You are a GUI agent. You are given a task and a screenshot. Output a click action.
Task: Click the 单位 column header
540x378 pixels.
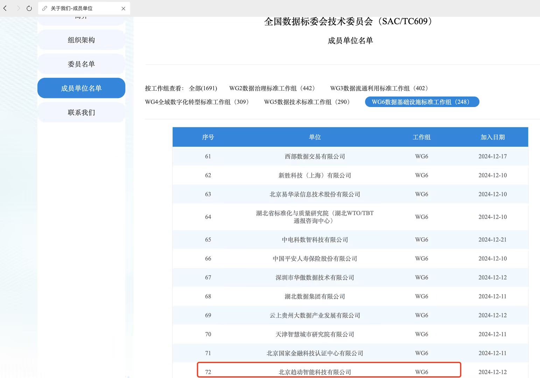pos(315,137)
